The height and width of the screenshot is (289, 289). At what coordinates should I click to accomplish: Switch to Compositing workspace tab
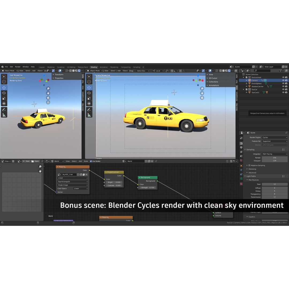click(126, 67)
